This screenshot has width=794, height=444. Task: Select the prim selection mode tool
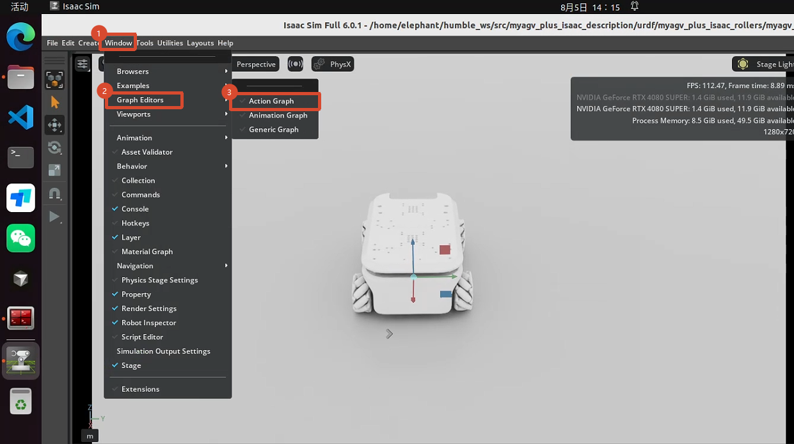(54, 80)
